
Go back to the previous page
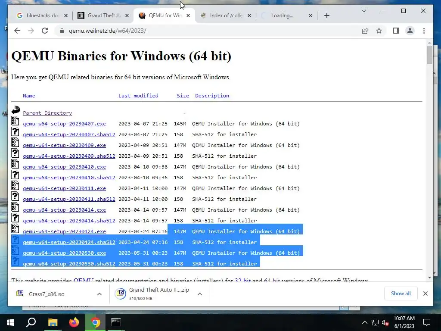pyautogui.click(x=17, y=31)
